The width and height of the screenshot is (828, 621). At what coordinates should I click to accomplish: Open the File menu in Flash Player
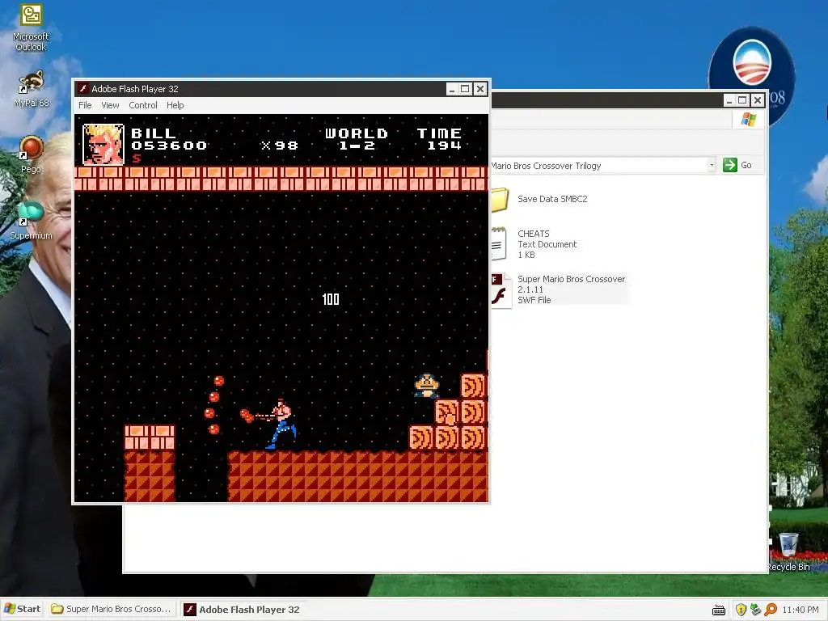[x=85, y=105]
